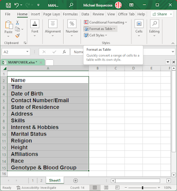Open Ribbon Display Options icon
The height and width of the screenshot is (191, 177).
[x=132, y=5]
